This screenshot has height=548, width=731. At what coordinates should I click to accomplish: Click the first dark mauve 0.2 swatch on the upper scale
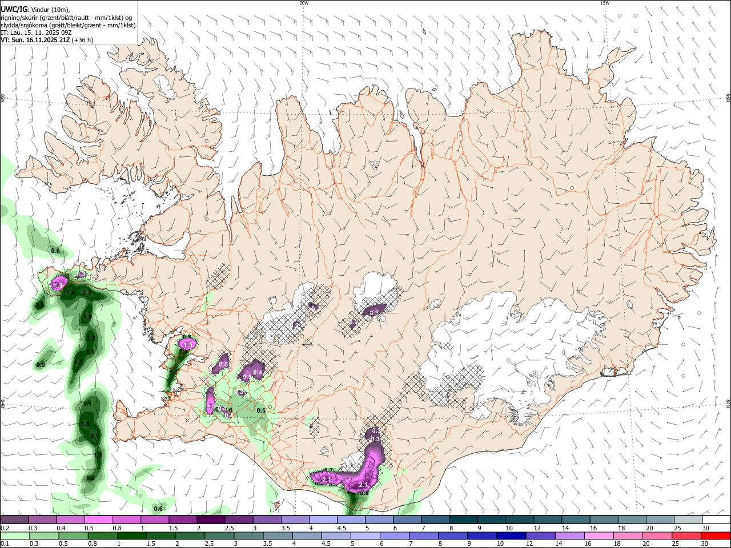pos(14,520)
